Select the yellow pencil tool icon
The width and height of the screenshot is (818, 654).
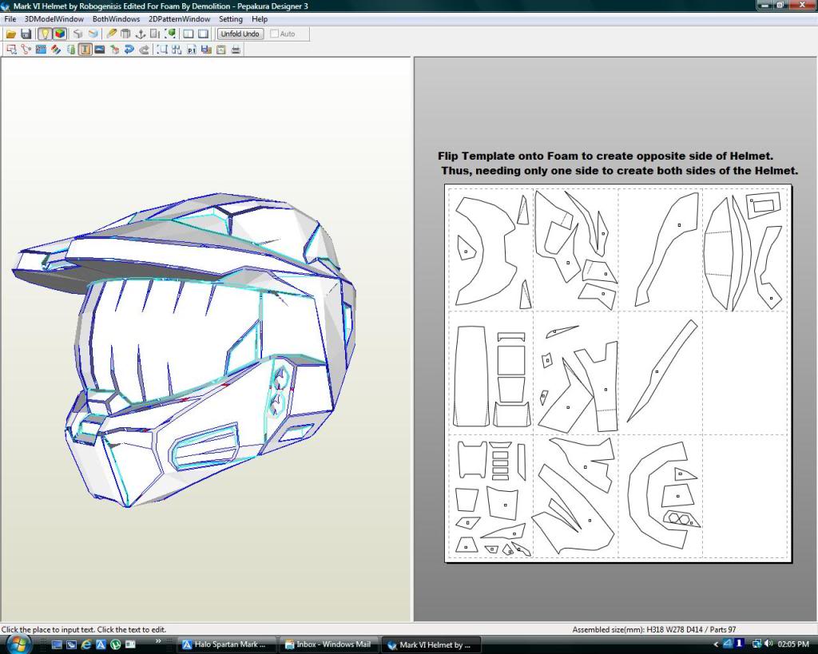click(x=111, y=34)
